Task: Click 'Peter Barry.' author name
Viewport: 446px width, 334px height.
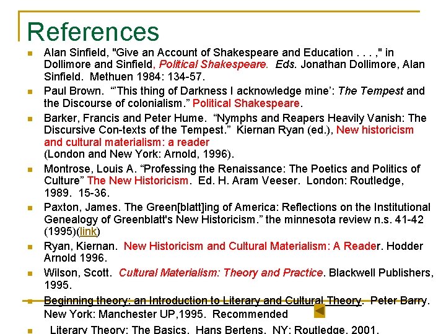Action: point(400,301)
